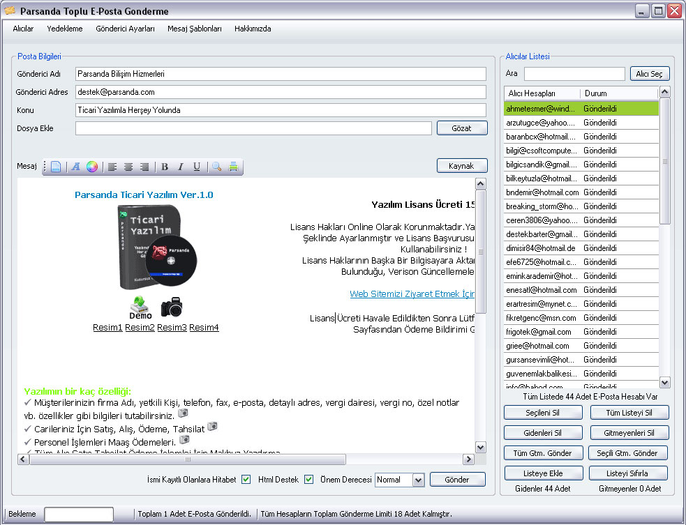Click recipient list scroll up arrow
686x525 pixels.
pyautogui.click(x=664, y=92)
